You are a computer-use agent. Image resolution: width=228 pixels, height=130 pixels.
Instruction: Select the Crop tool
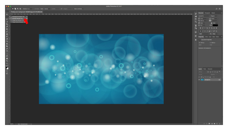tap(7, 24)
